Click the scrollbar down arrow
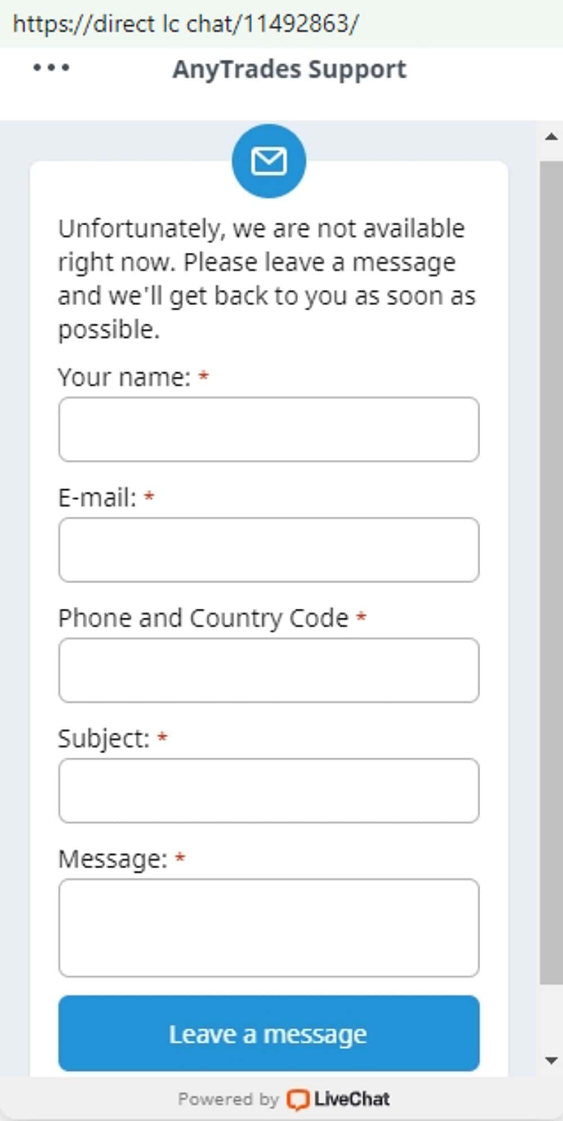Viewport: 563px width, 1121px height. pos(551,1061)
